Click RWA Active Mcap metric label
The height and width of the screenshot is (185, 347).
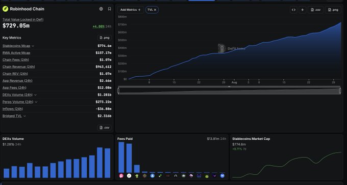tap(16, 53)
